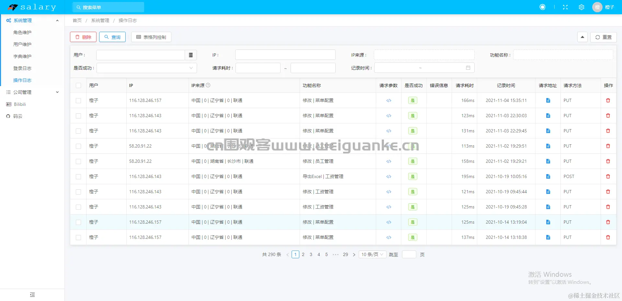622x301 pixels.
Task: Open the 10 条/页 page size dropdown
Action: click(x=372, y=254)
